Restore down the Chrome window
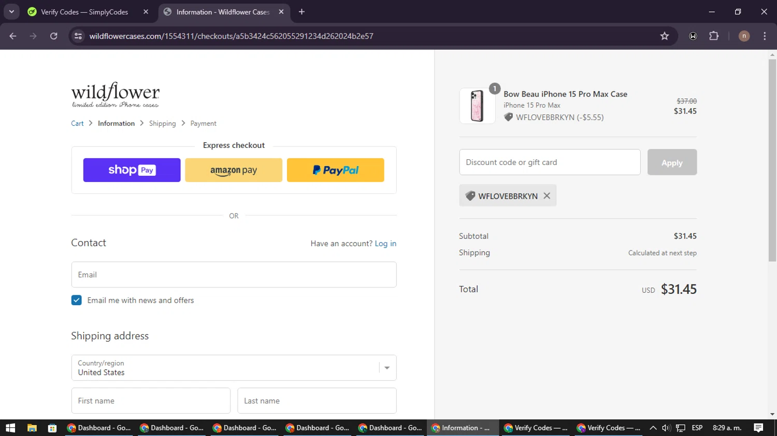This screenshot has height=436, width=777. click(x=738, y=11)
